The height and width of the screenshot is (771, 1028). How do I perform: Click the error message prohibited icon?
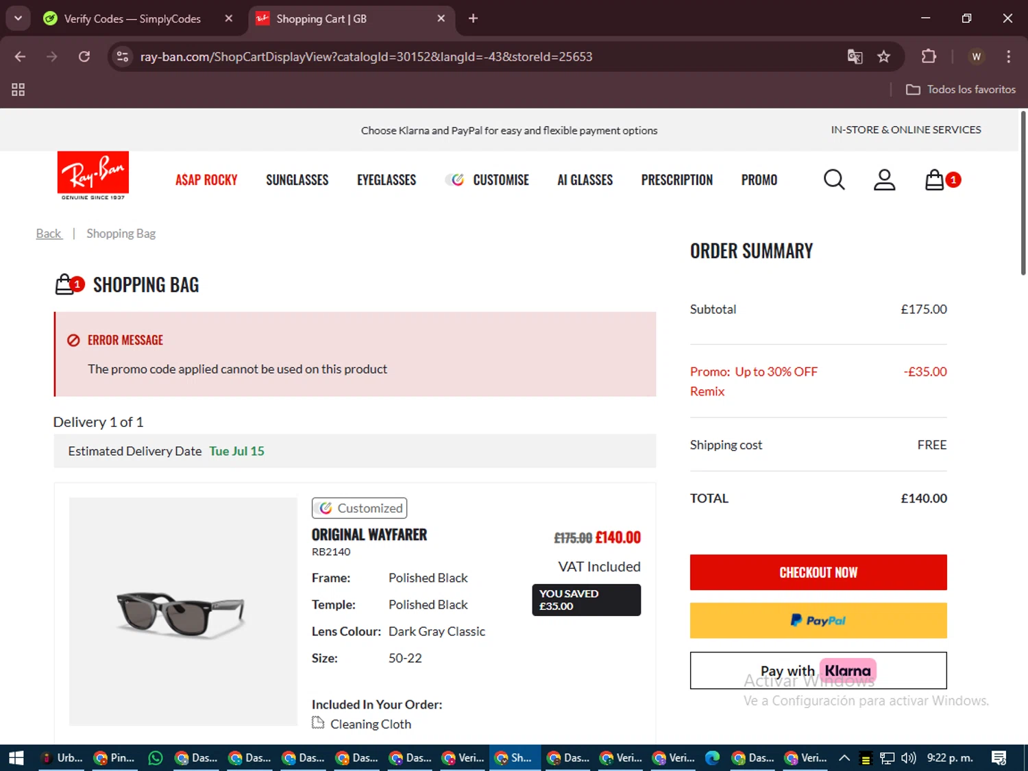[x=73, y=340]
